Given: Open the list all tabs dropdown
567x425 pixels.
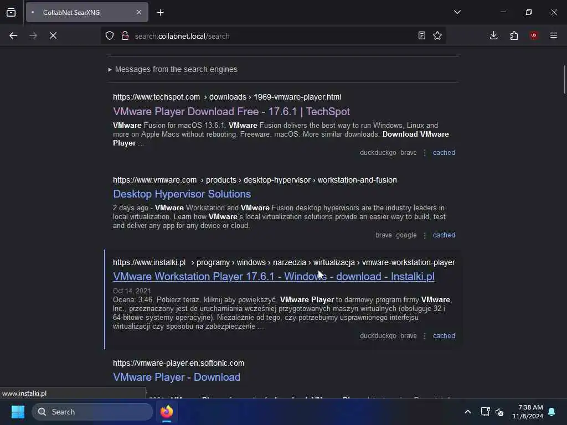Looking at the screenshot, I should click(457, 12).
